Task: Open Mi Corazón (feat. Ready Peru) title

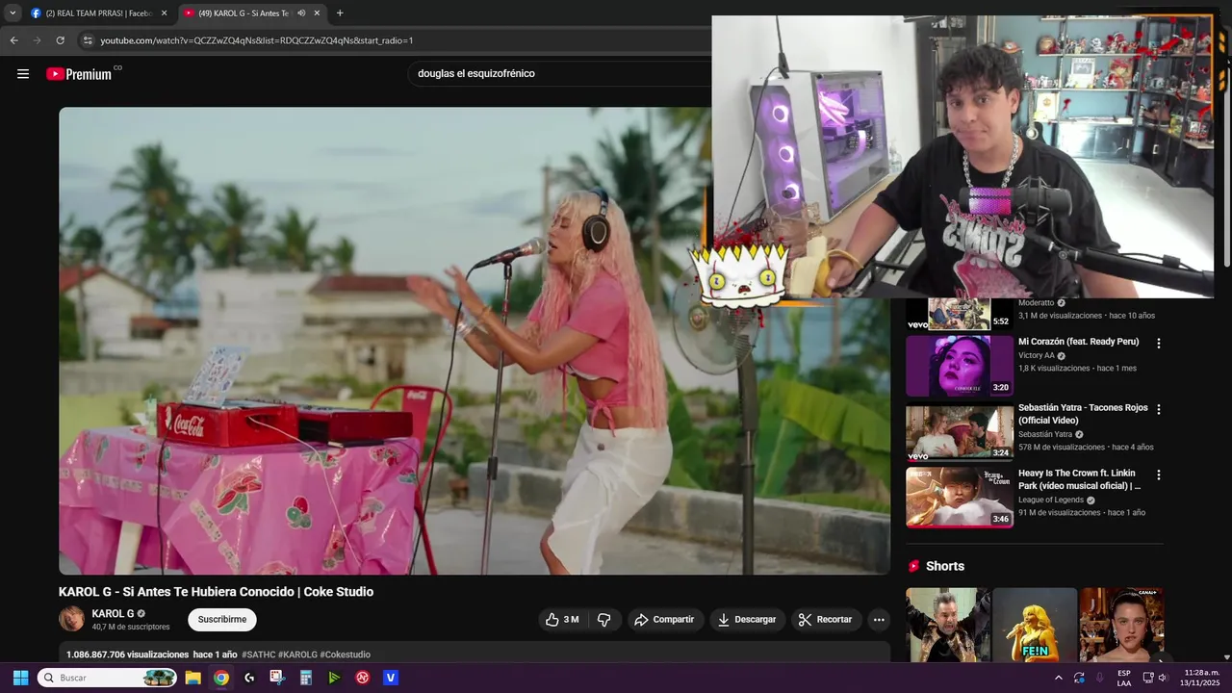Action: click(x=1078, y=342)
